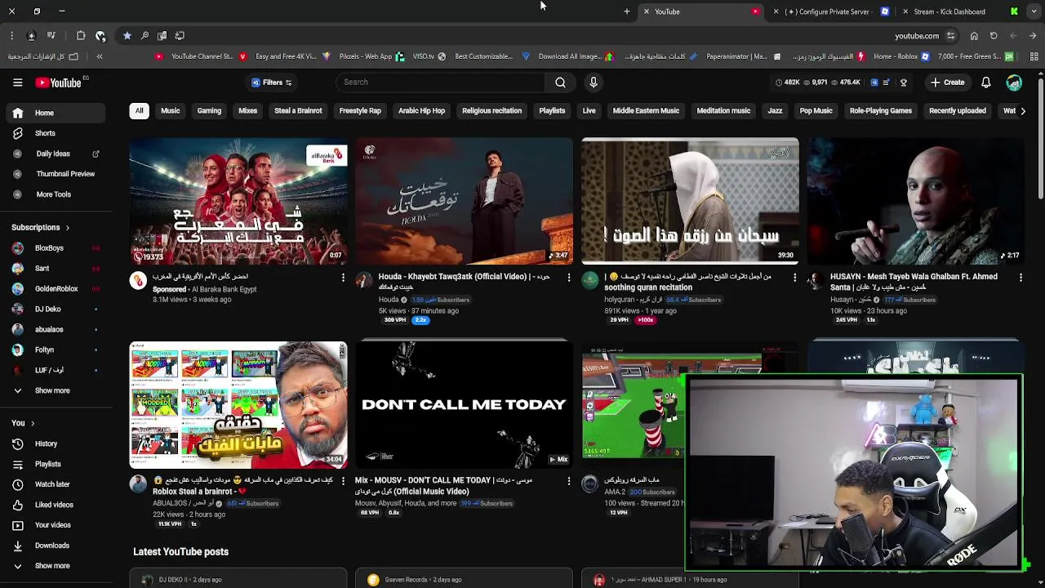Click the youtube.com address bar

916,36
